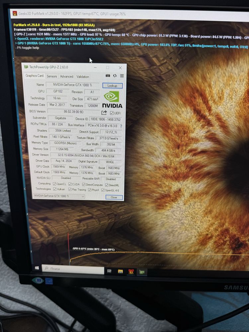Image resolution: width=249 pixels, height=332 pixels.
Task: Click the DirectX Support value 12 (12_1)
Action: tap(111, 132)
